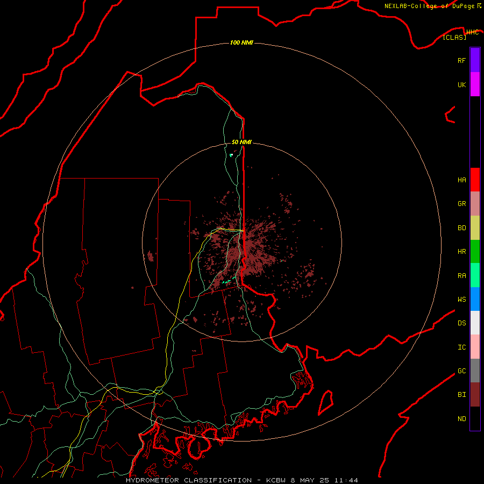
Task: Click the UK magenta legend color block
Action: [475, 84]
